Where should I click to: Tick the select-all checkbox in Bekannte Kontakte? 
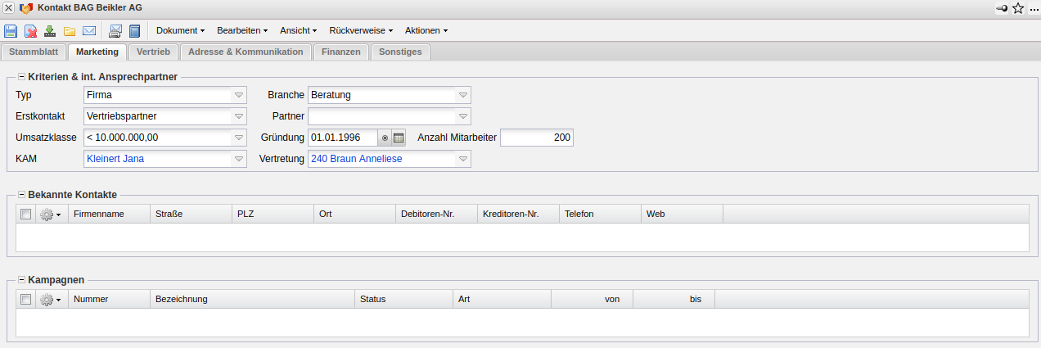pyautogui.click(x=26, y=214)
